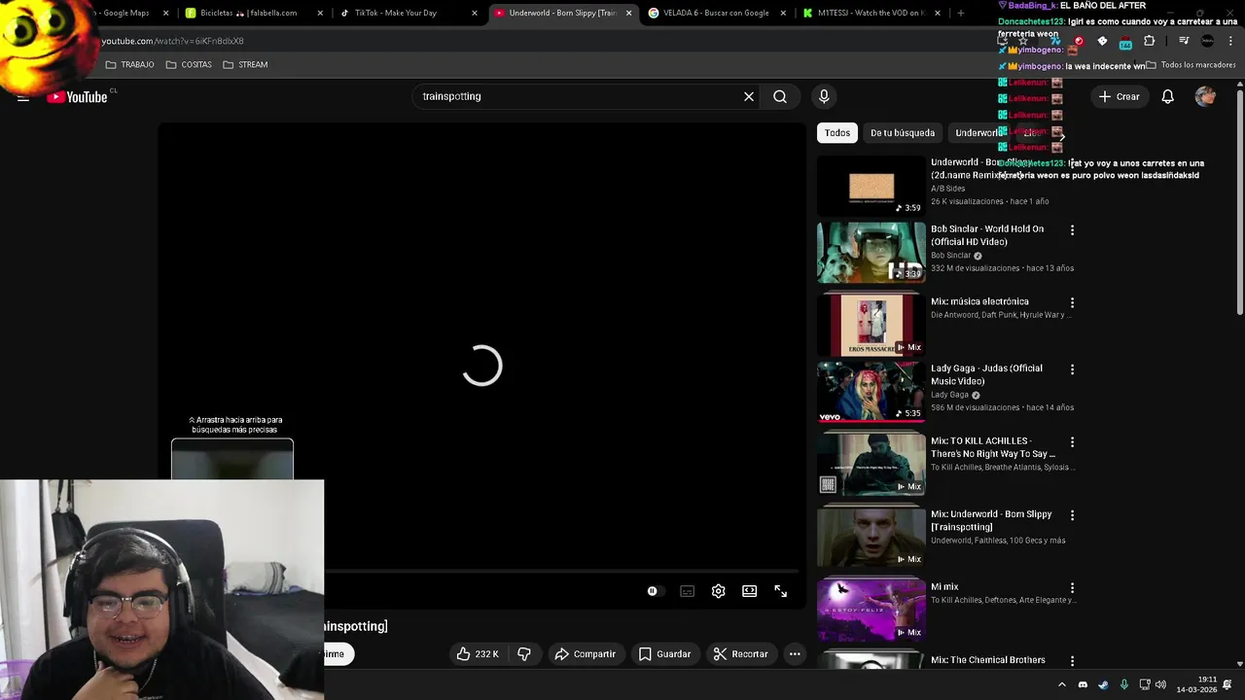
Task: Open the COSITAS bookmarks folder
Action: [189, 64]
